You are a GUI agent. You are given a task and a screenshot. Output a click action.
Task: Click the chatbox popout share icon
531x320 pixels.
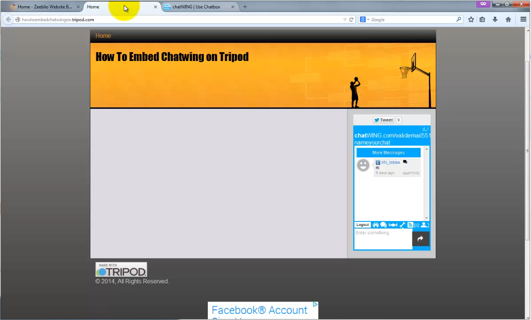[x=425, y=129]
